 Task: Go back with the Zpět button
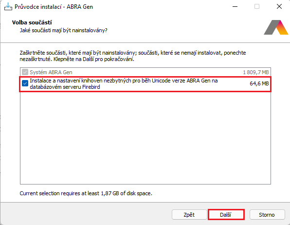coord(189,215)
